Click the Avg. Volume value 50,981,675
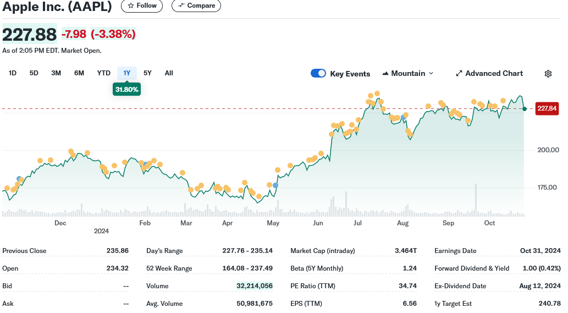 tap(254, 304)
